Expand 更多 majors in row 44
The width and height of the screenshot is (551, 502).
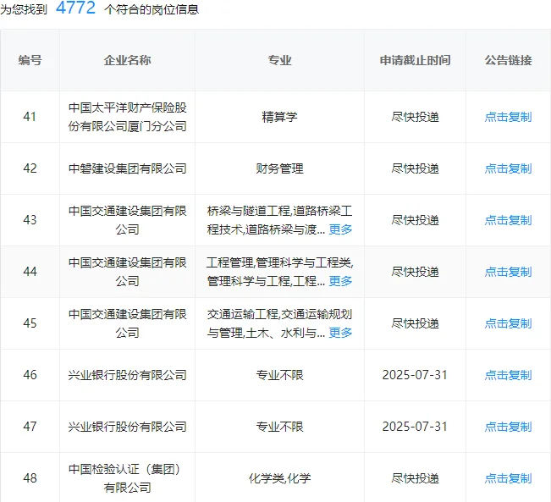tap(340, 281)
